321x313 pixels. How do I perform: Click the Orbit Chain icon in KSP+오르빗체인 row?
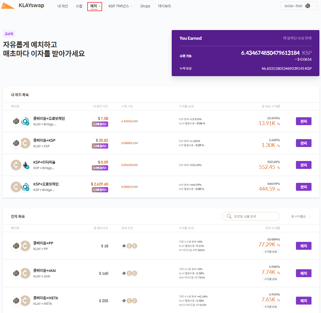[x=25, y=187]
